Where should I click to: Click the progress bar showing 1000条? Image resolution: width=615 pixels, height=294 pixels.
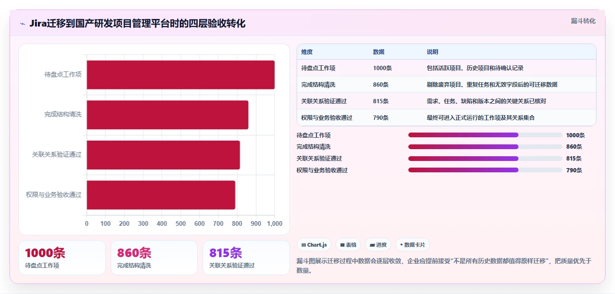485,135
